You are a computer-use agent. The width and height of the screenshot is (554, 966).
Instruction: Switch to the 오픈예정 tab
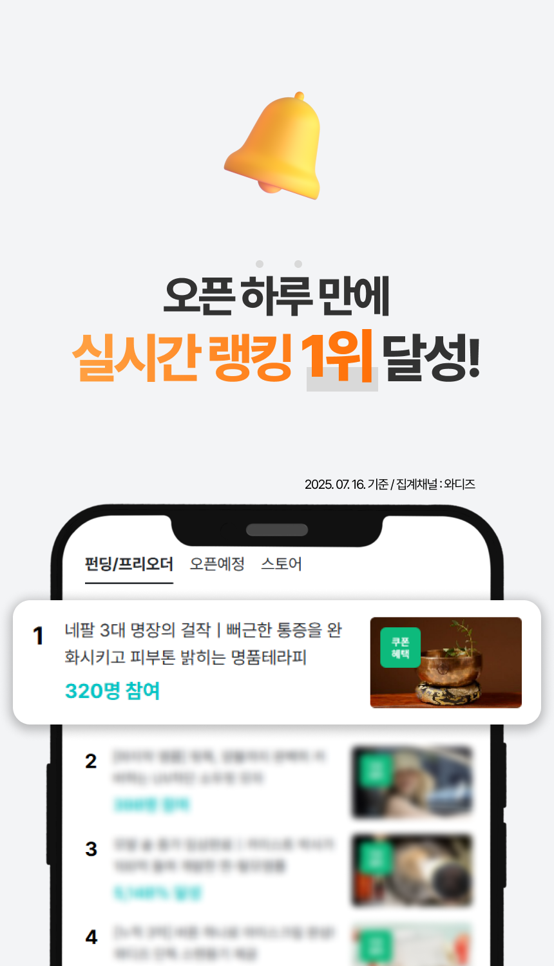pyautogui.click(x=217, y=564)
